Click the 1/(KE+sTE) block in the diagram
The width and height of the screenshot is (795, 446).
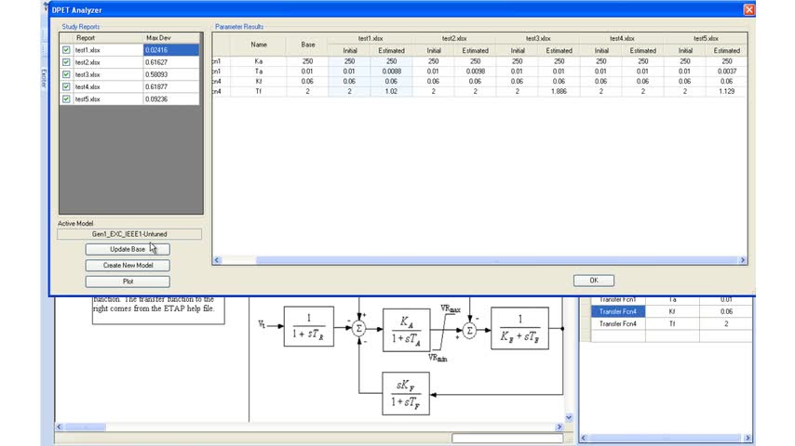[x=519, y=328]
